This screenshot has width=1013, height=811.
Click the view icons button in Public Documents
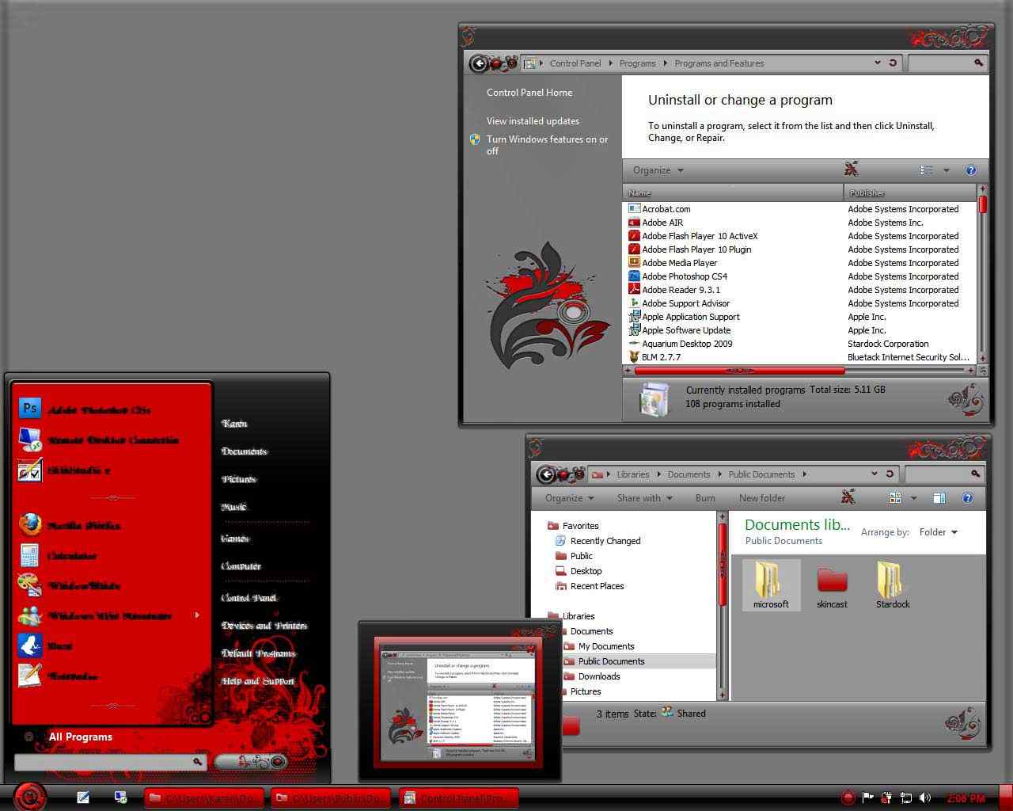pyautogui.click(x=895, y=498)
